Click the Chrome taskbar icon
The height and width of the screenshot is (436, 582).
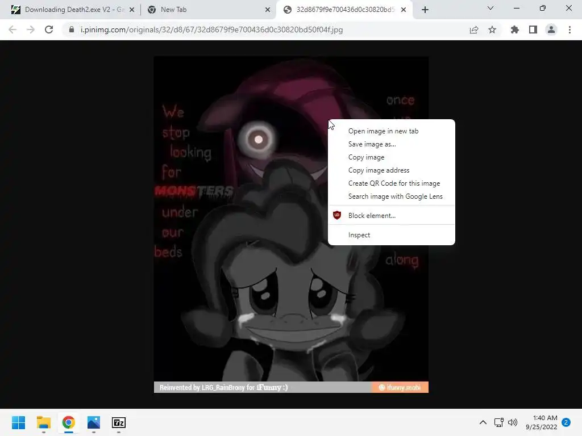click(x=68, y=422)
